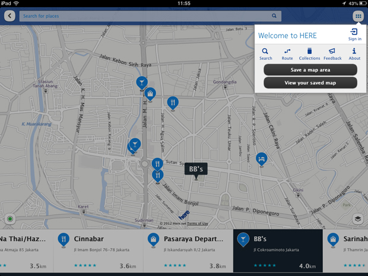This screenshot has height=276, width=368.
Task: Open the Cinnabar result card
Action: (99, 250)
